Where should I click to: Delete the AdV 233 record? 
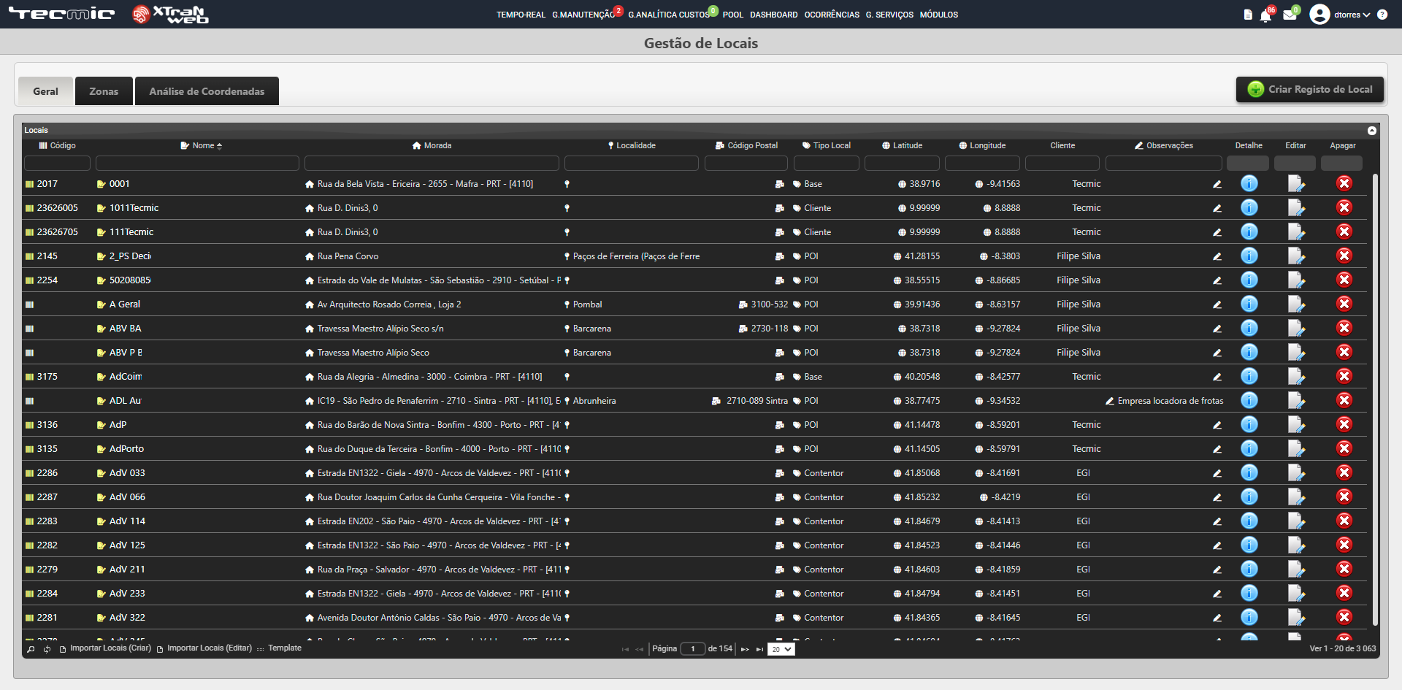pos(1344,593)
